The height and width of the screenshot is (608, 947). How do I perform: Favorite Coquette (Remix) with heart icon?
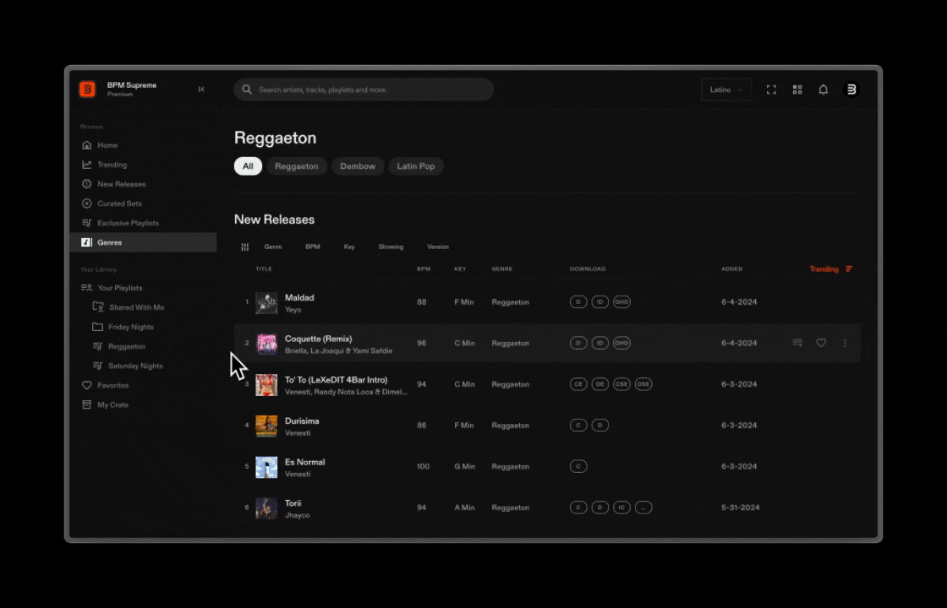821,343
